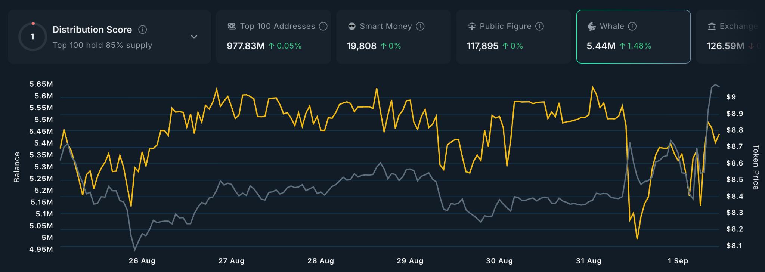Expand the Distribution Score chevron dropdown
This screenshot has width=765, height=272.
[x=194, y=37]
